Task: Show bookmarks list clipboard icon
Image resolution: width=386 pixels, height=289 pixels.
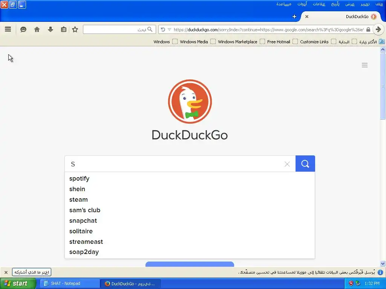Action: (x=63, y=29)
